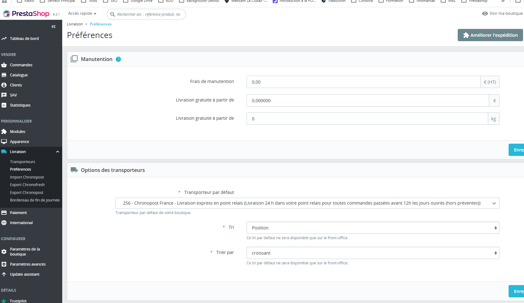Open the Update assistant page
This screenshot has height=303, width=524.
point(25,274)
